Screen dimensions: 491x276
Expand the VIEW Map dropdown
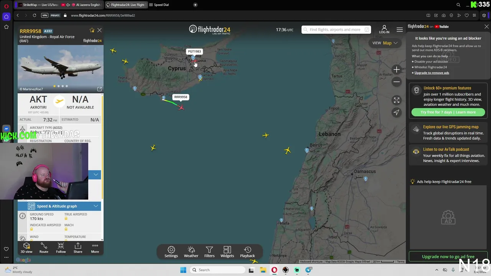pyautogui.click(x=385, y=43)
